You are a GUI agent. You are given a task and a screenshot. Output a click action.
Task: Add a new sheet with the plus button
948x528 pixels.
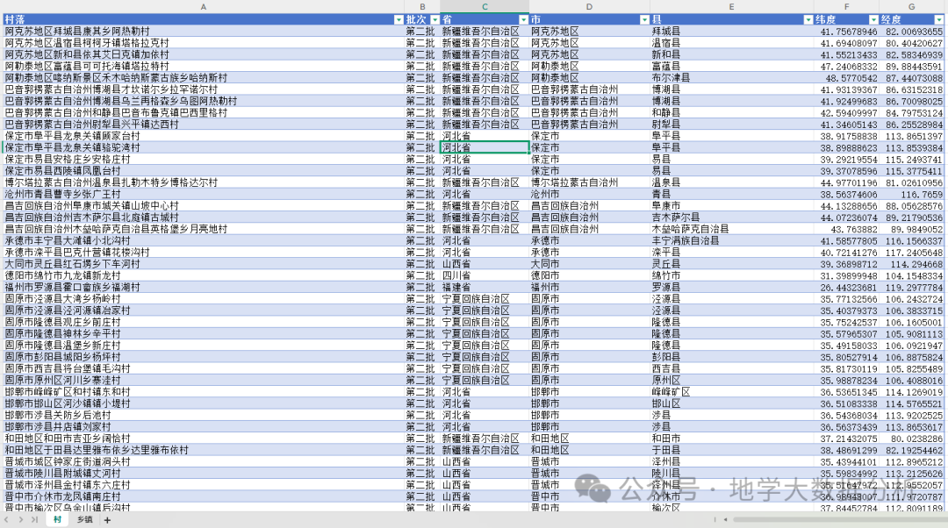(108, 520)
